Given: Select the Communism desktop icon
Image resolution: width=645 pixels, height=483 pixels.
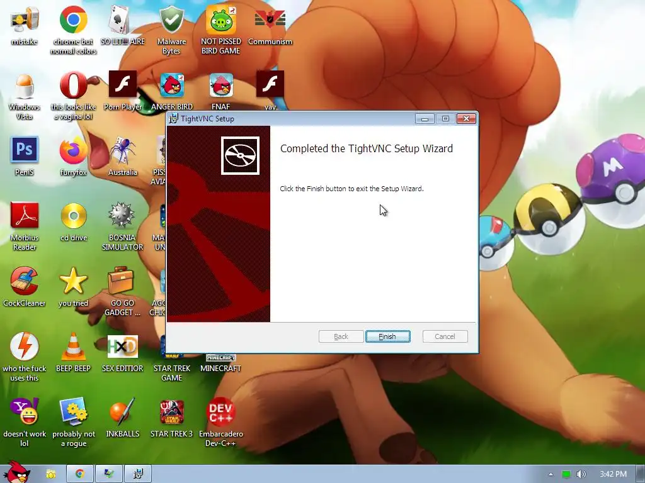Looking at the screenshot, I should pos(270,25).
